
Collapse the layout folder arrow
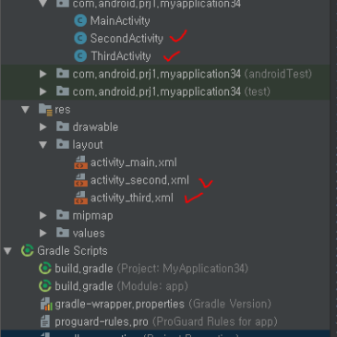pos(43,145)
